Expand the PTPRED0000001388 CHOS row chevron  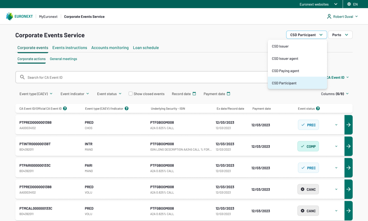pyautogui.click(x=336, y=125)
